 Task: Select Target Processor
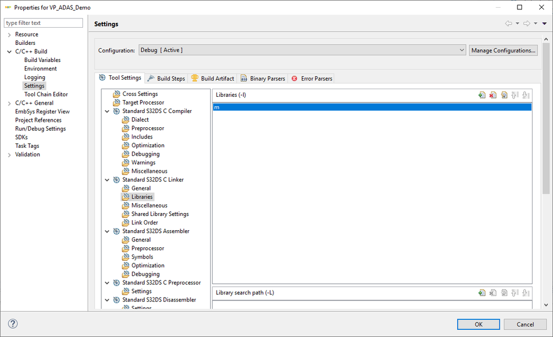click(x=143, y=102)
